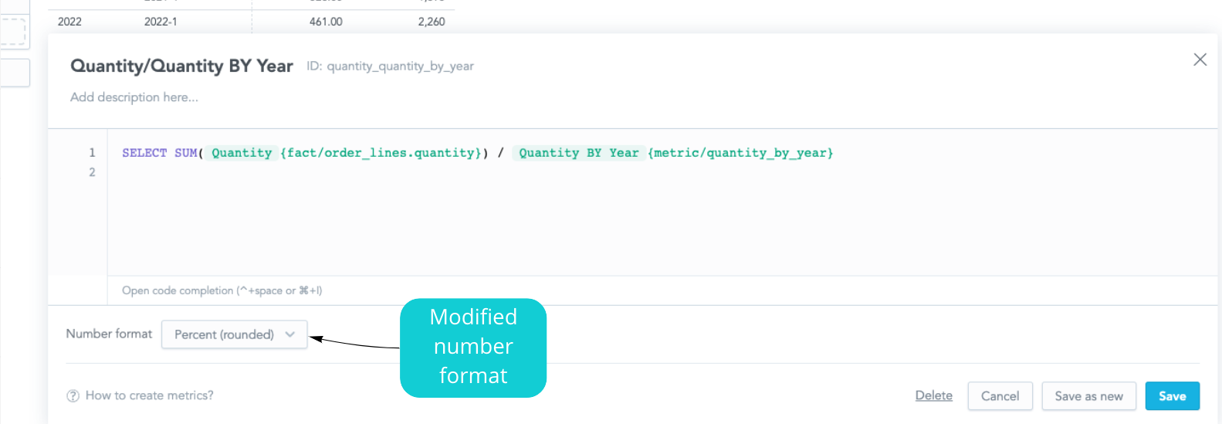Select the highlighted Quantity fact token
This screenshot has height=424, width=1222.
click(242, 153)
